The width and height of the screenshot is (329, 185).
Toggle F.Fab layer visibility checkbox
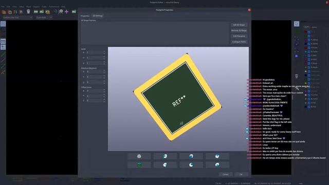click(309, 103)
